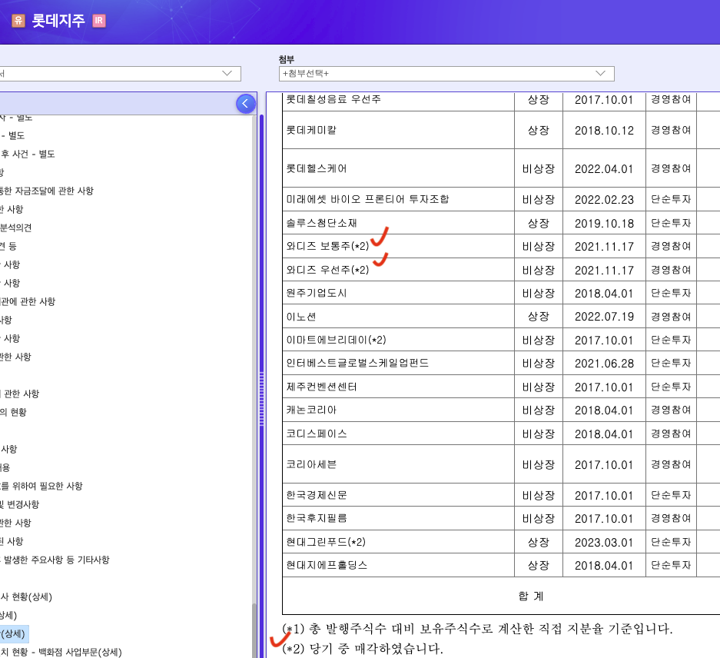Screen dimensions: 720x658
Task: Click the '원주기업도시' cell
Action: coord(398,293)
